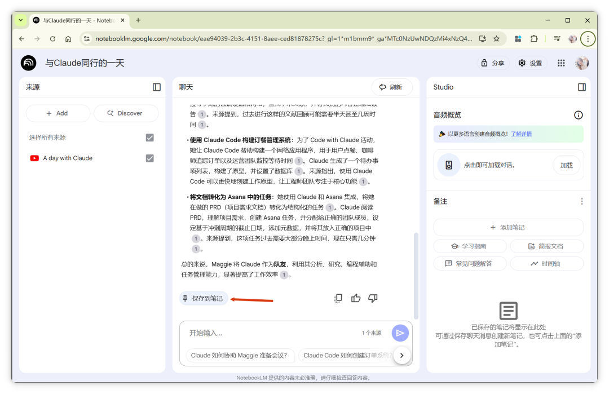
Task: Click the 1个来源 source count label
Action: [x=371, y=333]
